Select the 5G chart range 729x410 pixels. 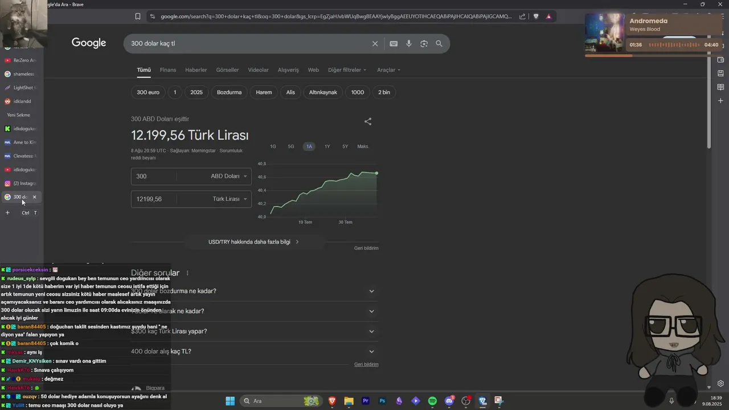tap(291, 146)
